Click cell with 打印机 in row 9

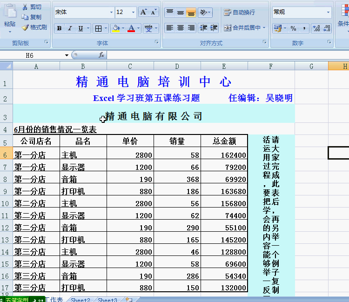click(x=83, y=189)
